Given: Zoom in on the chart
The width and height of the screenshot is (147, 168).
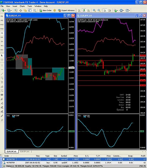Looking at the screenshot, I should (x=94, y=10).
